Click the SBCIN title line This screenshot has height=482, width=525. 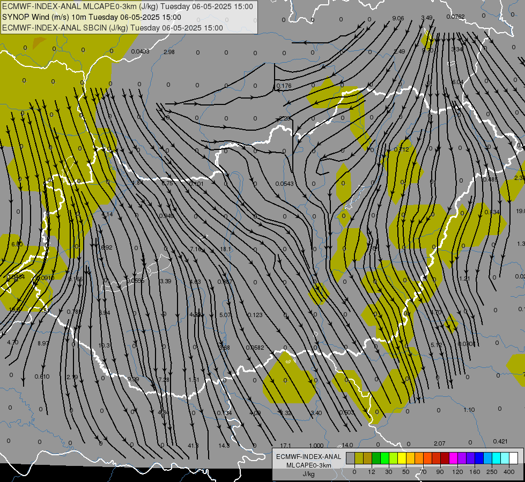(113, 28)
